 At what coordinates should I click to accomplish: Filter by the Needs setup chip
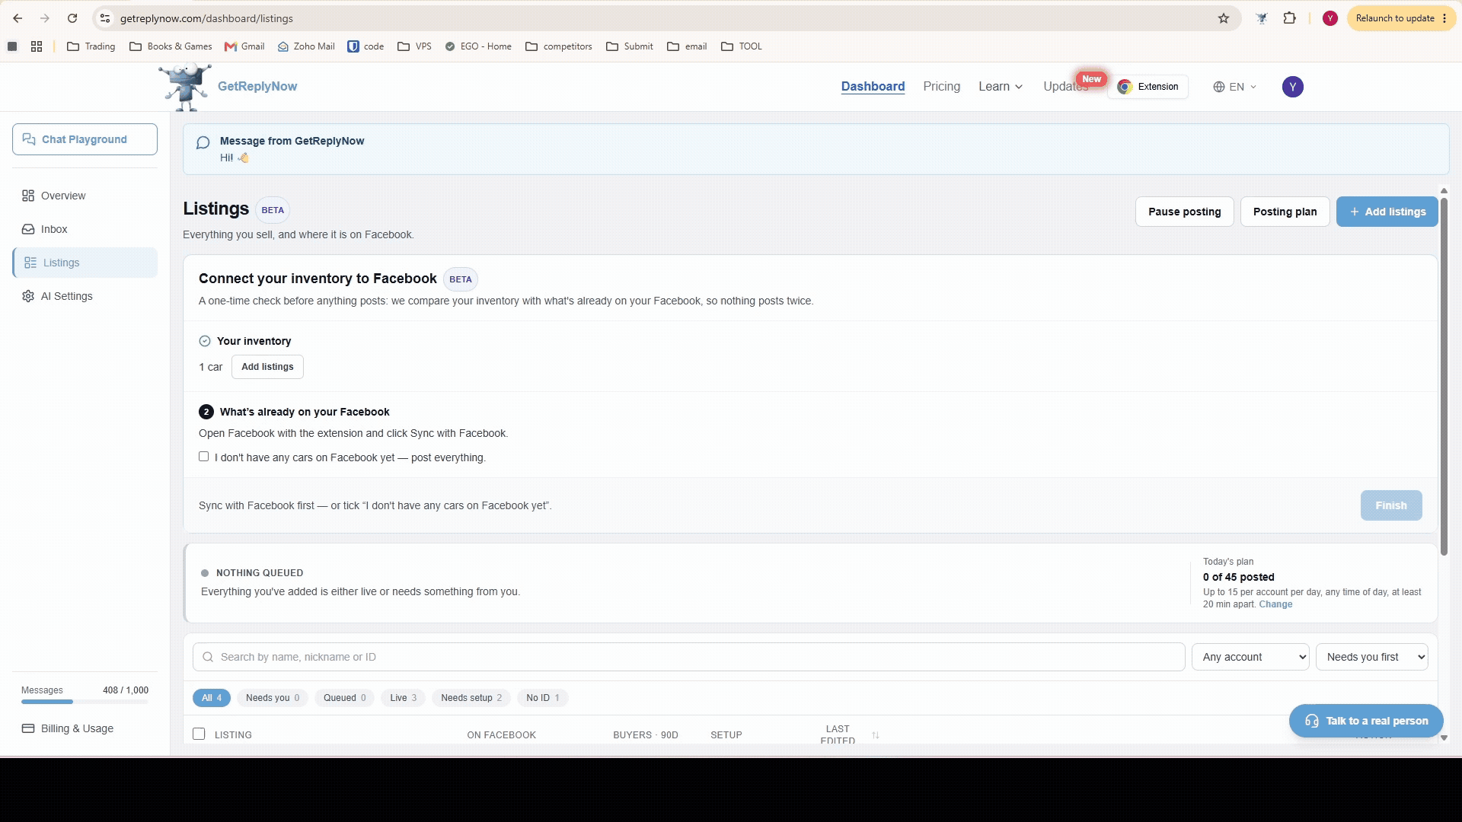(471, 698)
